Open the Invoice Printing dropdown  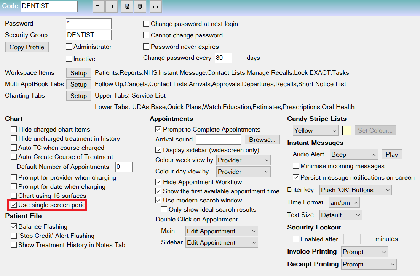(x=364, y=252)
